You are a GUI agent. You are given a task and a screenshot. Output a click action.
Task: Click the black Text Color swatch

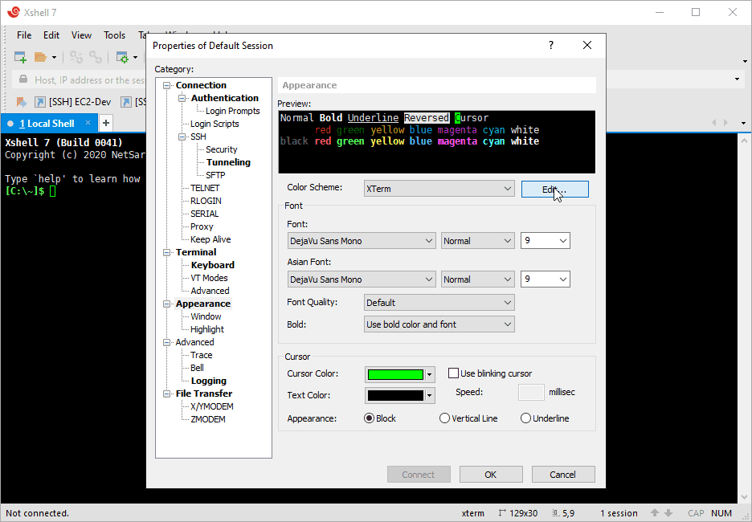395,395
